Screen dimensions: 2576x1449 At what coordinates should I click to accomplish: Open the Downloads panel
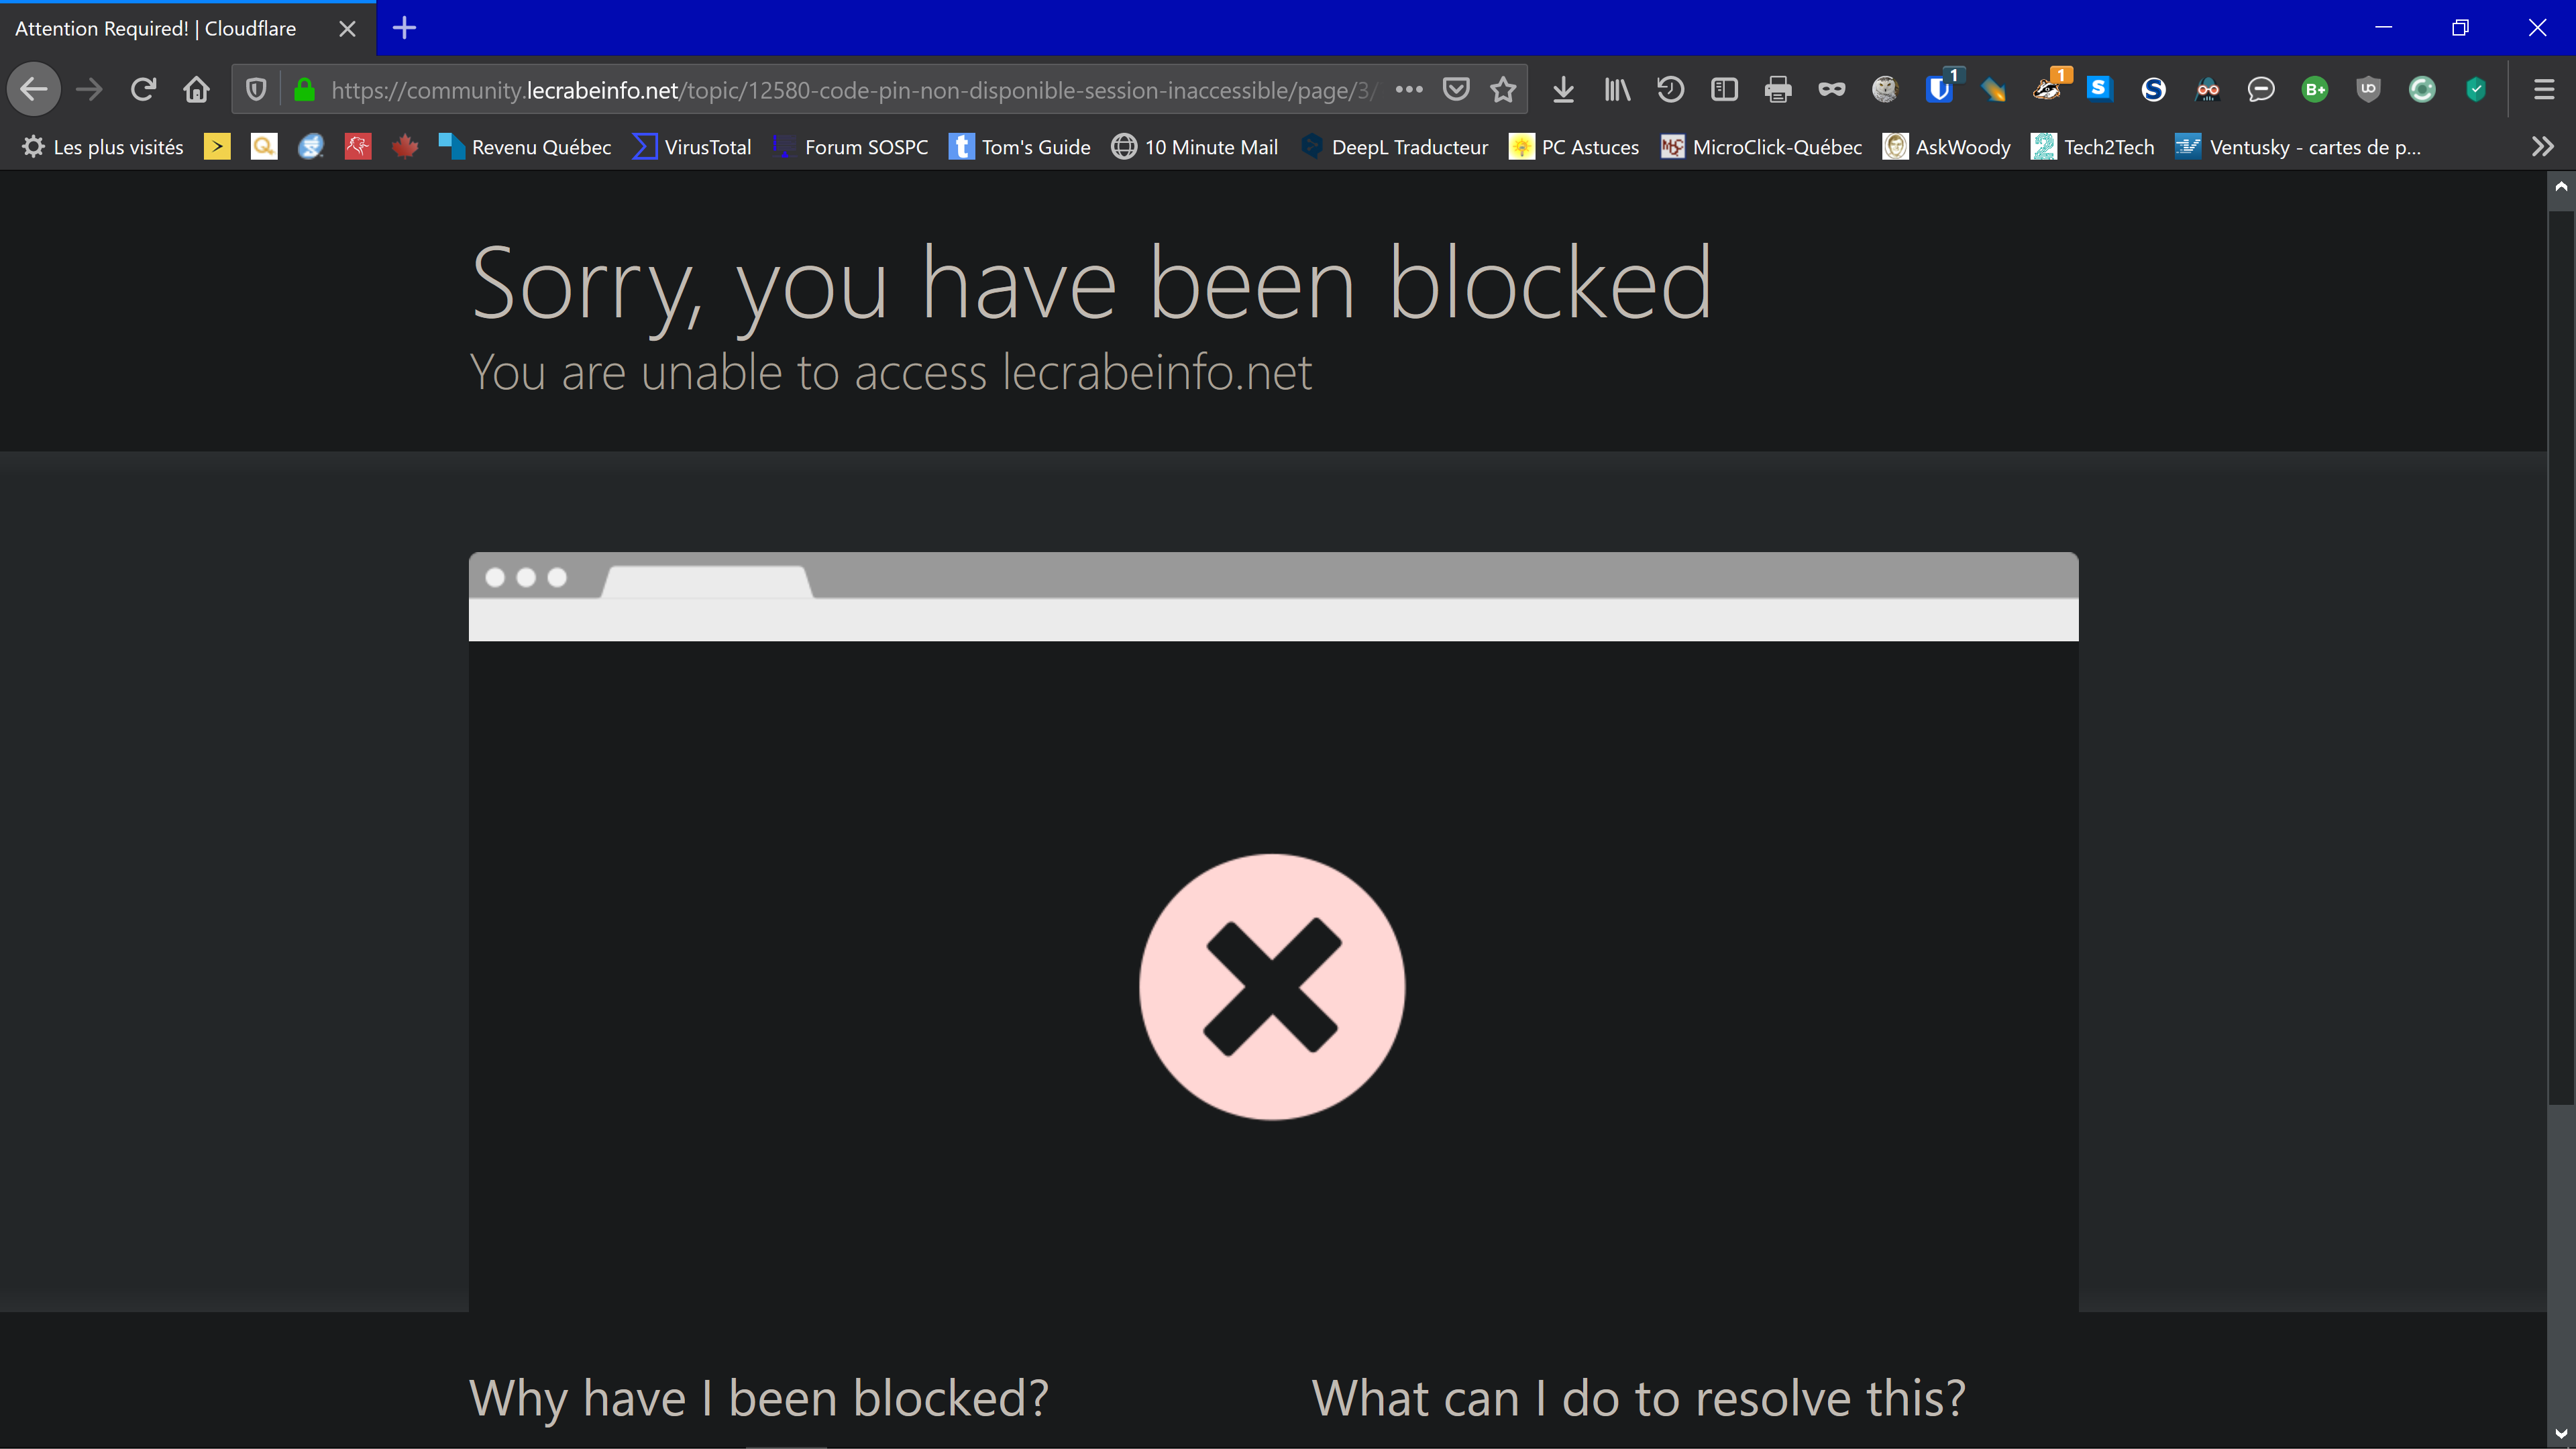(x=1563, y=90)
